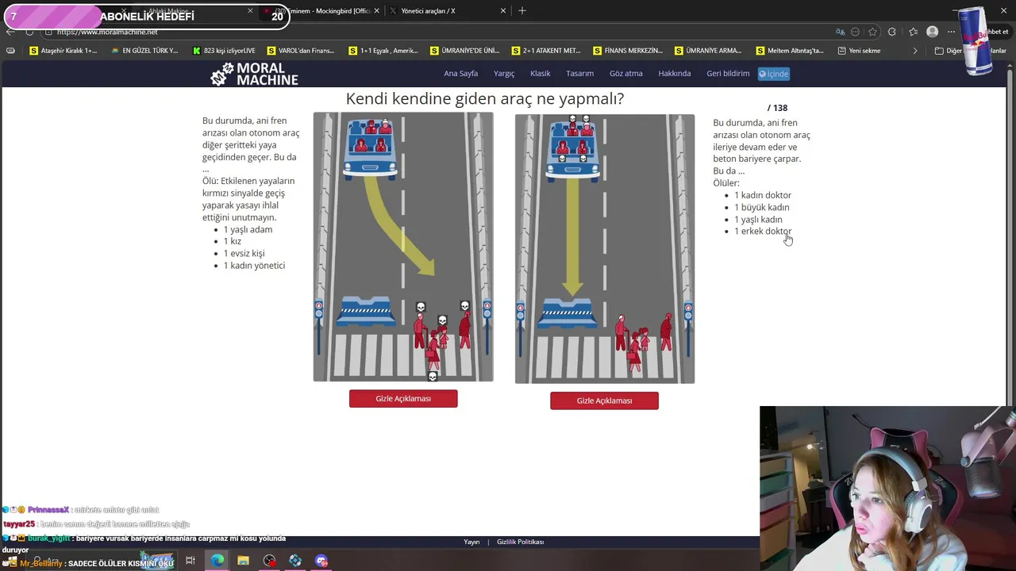The image size is (1016, 571).
Task: Open EN GÜZEL TÜRK Y... bookmark
Action: 144,51
